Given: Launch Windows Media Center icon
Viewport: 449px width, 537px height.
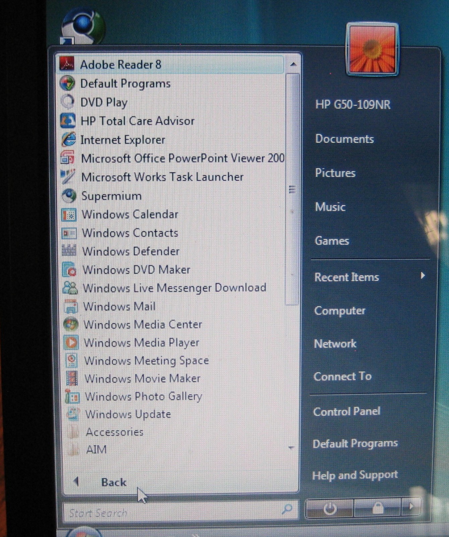Looking at the screenshot, I should (71, 324).
